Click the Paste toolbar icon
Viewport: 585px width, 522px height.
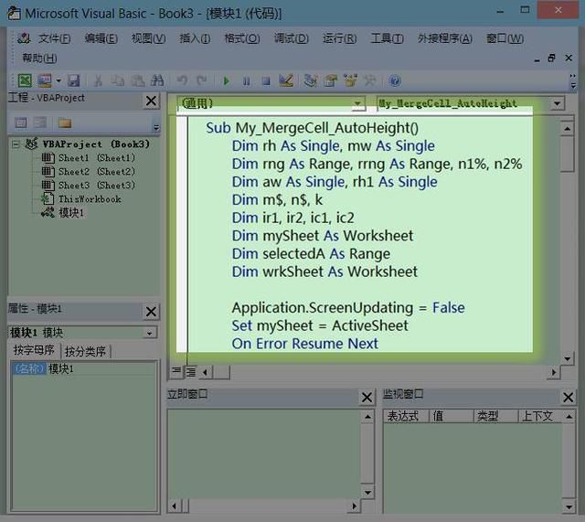pos(138,80)
